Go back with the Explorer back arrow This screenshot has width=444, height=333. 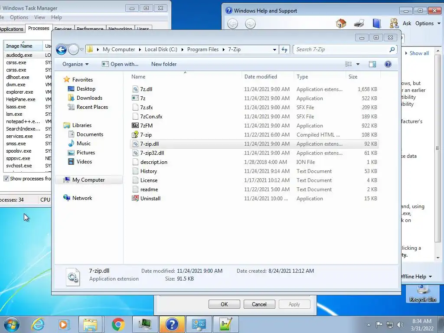(x=61, y=49)
